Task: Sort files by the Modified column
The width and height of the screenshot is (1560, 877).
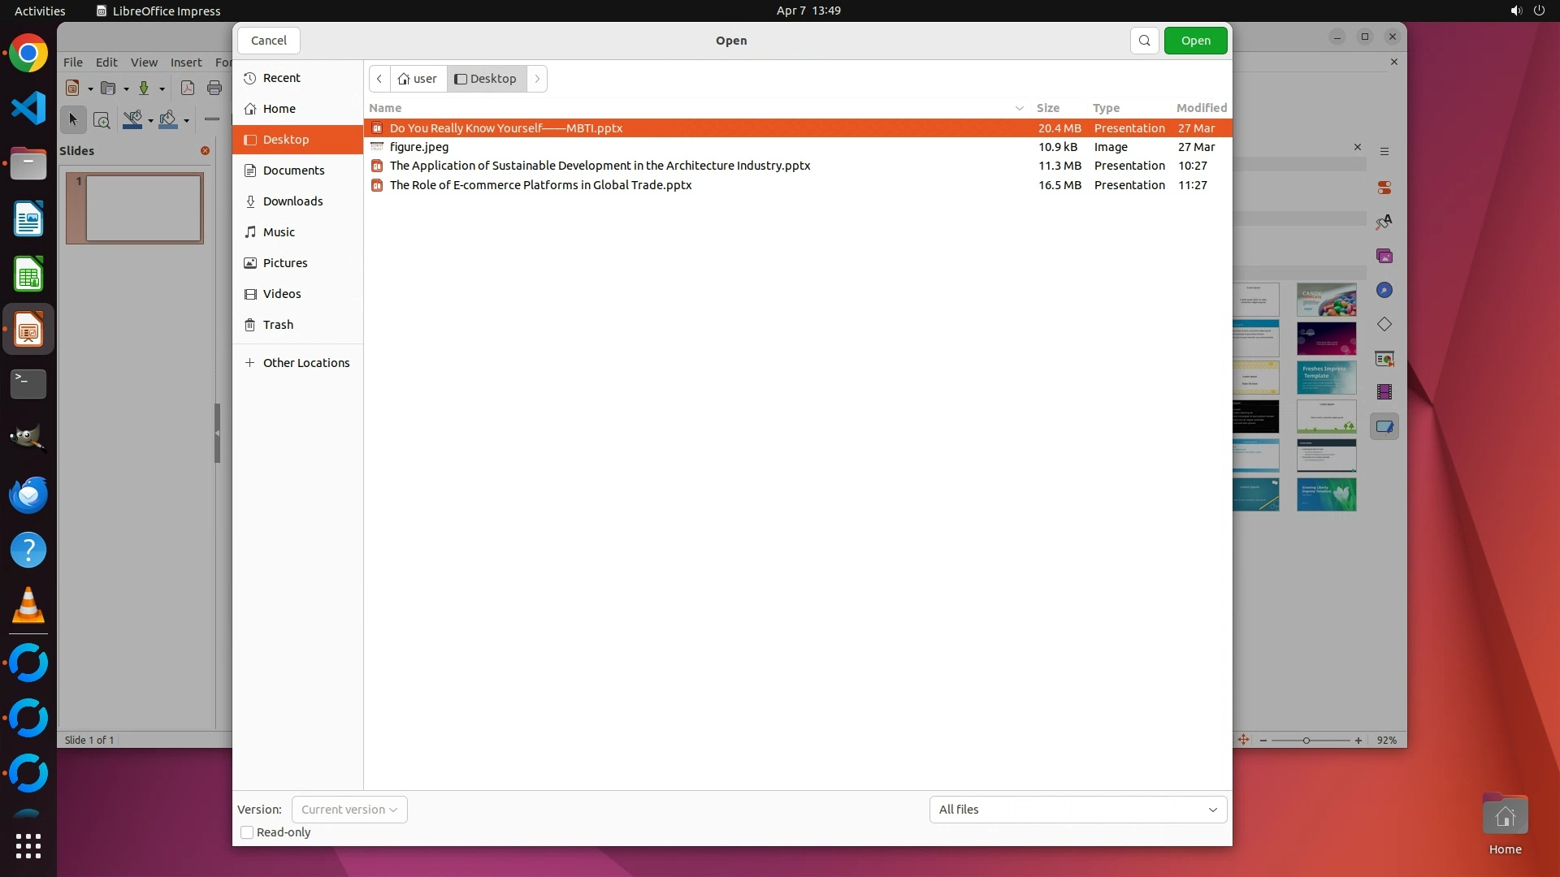Action: click(1201, 108)
